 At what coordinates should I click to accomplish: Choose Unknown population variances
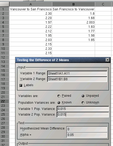83,103
